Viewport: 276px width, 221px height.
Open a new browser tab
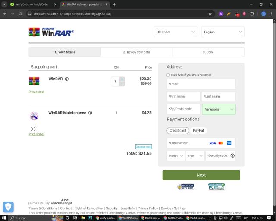tap(114, 4)
